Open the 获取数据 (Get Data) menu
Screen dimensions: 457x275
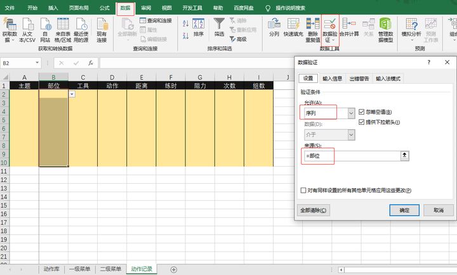click(10, 30)
